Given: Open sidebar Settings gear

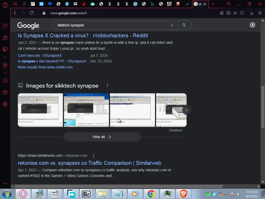Looking at the screenshot, I should [5, 104].
